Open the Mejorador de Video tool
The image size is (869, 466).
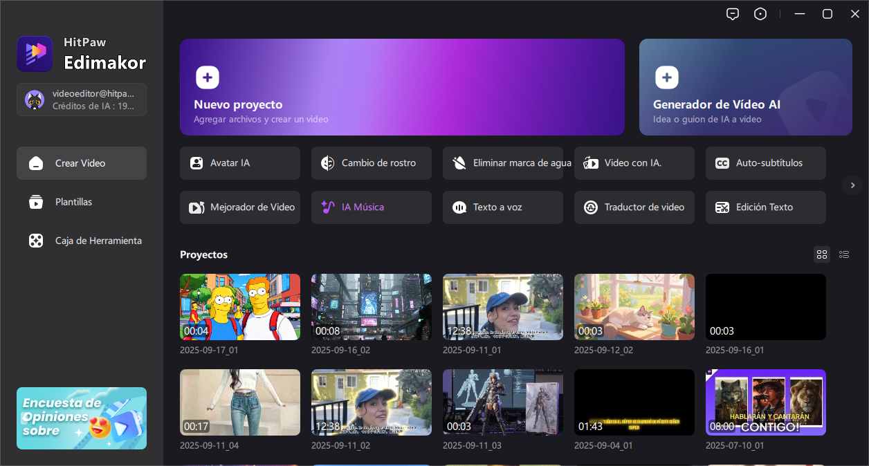[x=239, y=207]
